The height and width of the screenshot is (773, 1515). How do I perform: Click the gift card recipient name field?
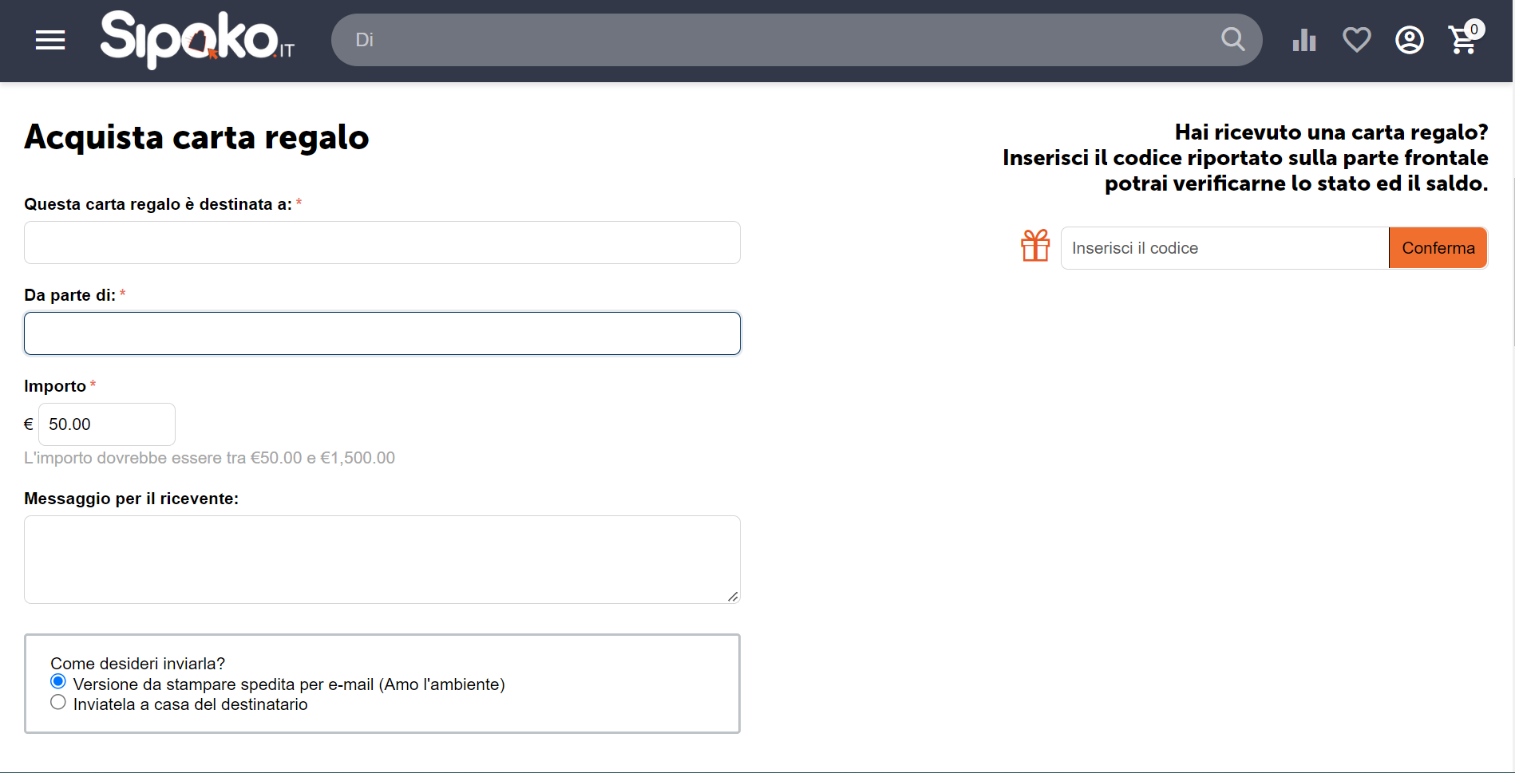pos(382,243)
